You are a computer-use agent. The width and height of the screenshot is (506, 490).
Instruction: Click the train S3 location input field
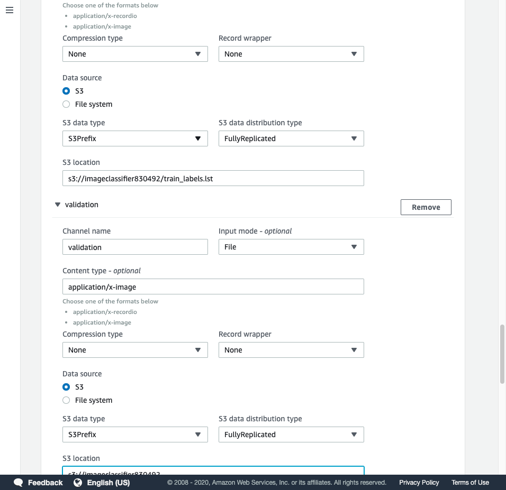coord(213,178)
